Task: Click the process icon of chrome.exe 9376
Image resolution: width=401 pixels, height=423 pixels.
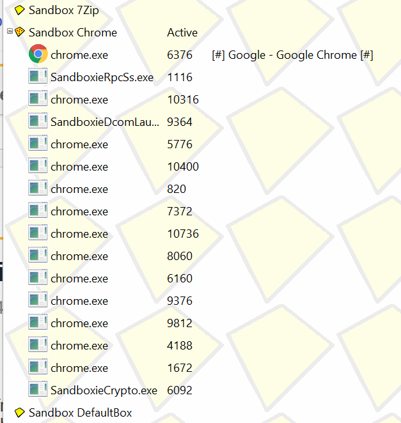Action: click(x=38, y=300)
